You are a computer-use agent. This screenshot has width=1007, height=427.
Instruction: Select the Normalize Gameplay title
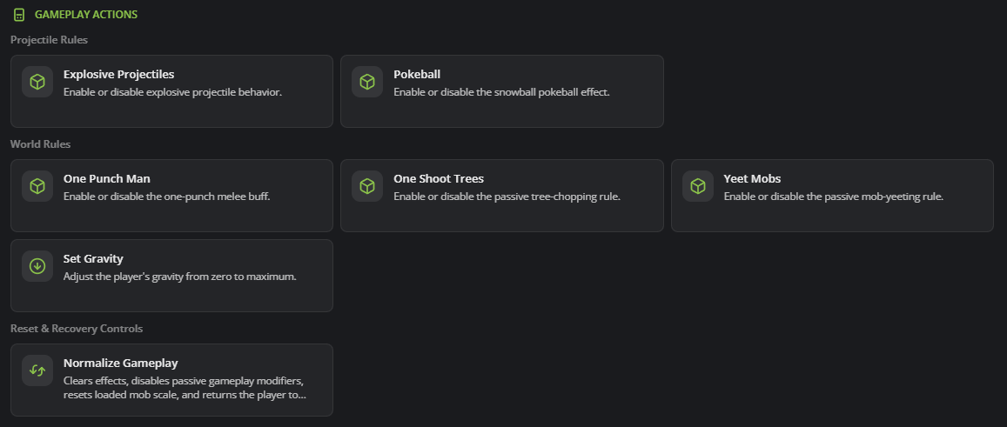121,363
